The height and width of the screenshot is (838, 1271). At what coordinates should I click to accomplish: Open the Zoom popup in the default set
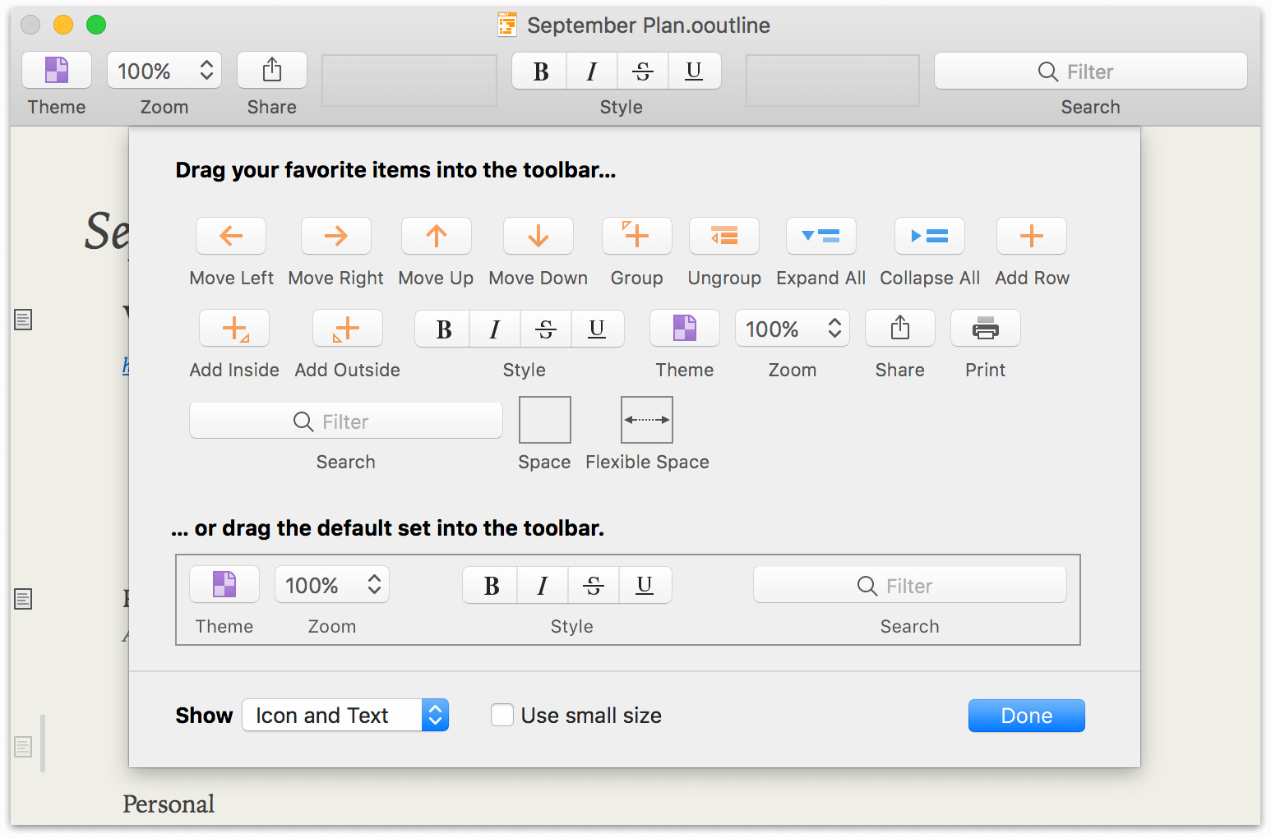(332, 585)
